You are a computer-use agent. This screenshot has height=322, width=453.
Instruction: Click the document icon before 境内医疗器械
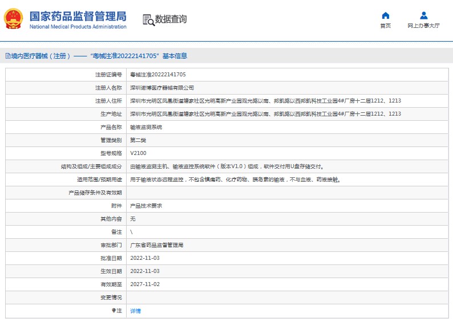click(x=8, y=56)
